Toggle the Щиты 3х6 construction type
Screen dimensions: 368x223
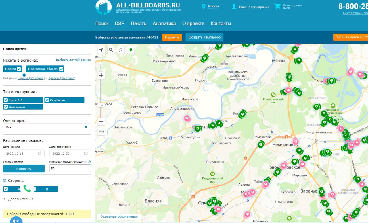point(23,100)
